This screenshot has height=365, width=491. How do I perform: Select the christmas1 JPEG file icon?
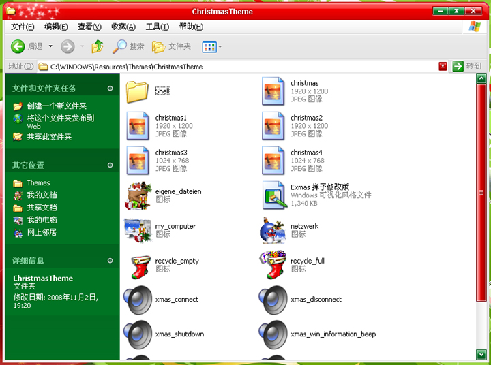138,126
